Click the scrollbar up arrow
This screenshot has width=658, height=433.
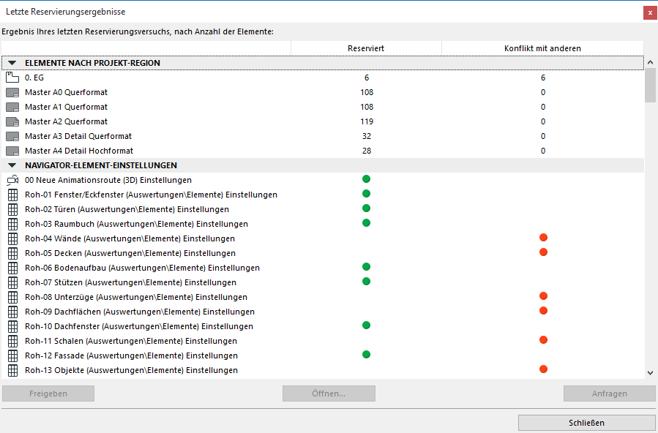pos(651,62)
